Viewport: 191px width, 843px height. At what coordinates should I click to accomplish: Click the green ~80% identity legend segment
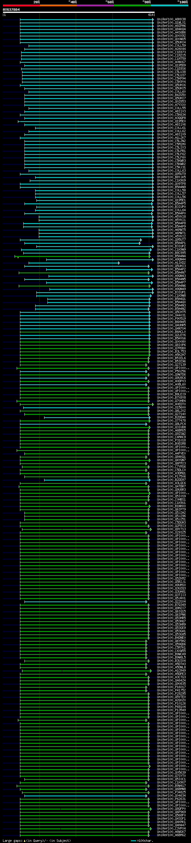click(x=133, y=5)
